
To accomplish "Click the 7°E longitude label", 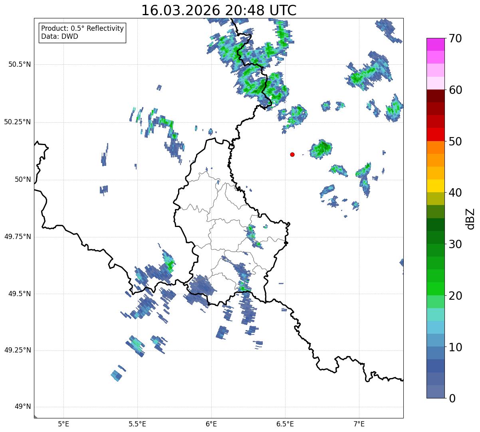I will [x=359, y=424].
